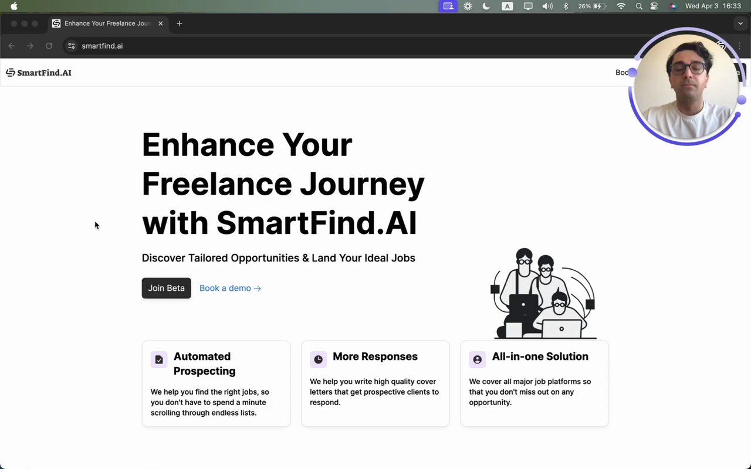Click the Automated Prospecting card heading
This screenshot has width=751, height=469.
[x=204, y=363]
